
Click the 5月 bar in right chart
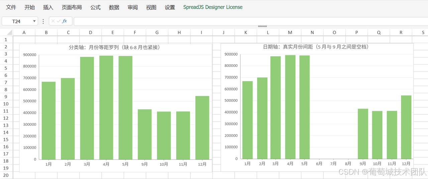[305, 107]
